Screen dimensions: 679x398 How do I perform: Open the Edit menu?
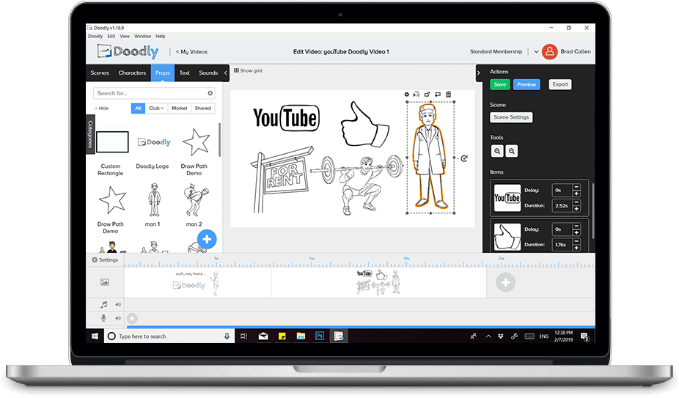[x=111, y=37]
